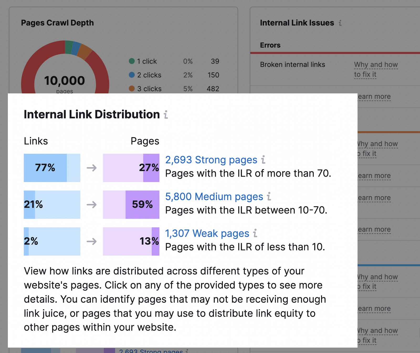Click the Pages Crawl Depth panel title
Screen dimensions: 420x353
tap(57, 23)
